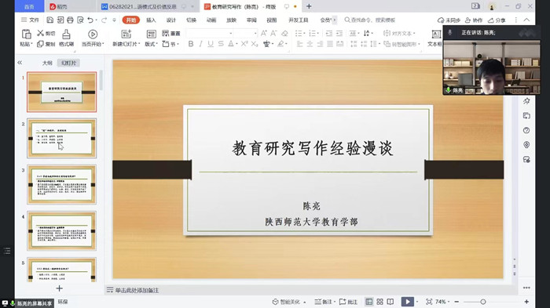Click the Save icon in quick access toolbar
Screen dimensions: 550x308
50,20
